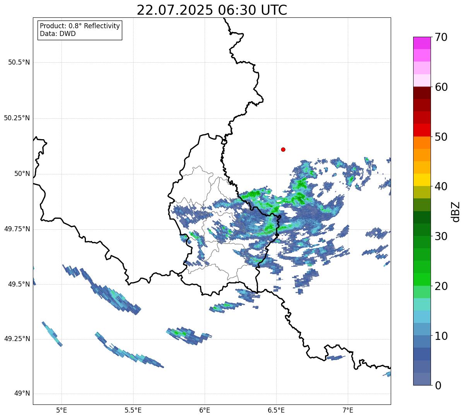Click the 49°N latitude label
465x418 pixels.
[22, 394]
